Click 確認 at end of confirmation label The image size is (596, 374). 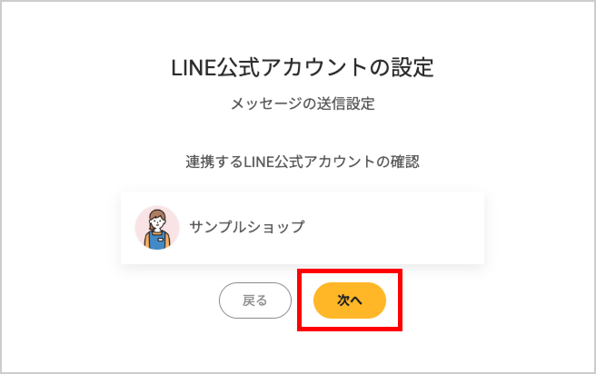coord(405,162)
